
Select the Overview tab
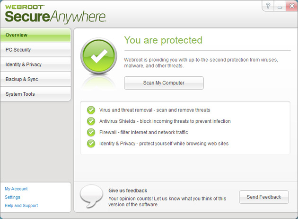(x=35, y=35)
